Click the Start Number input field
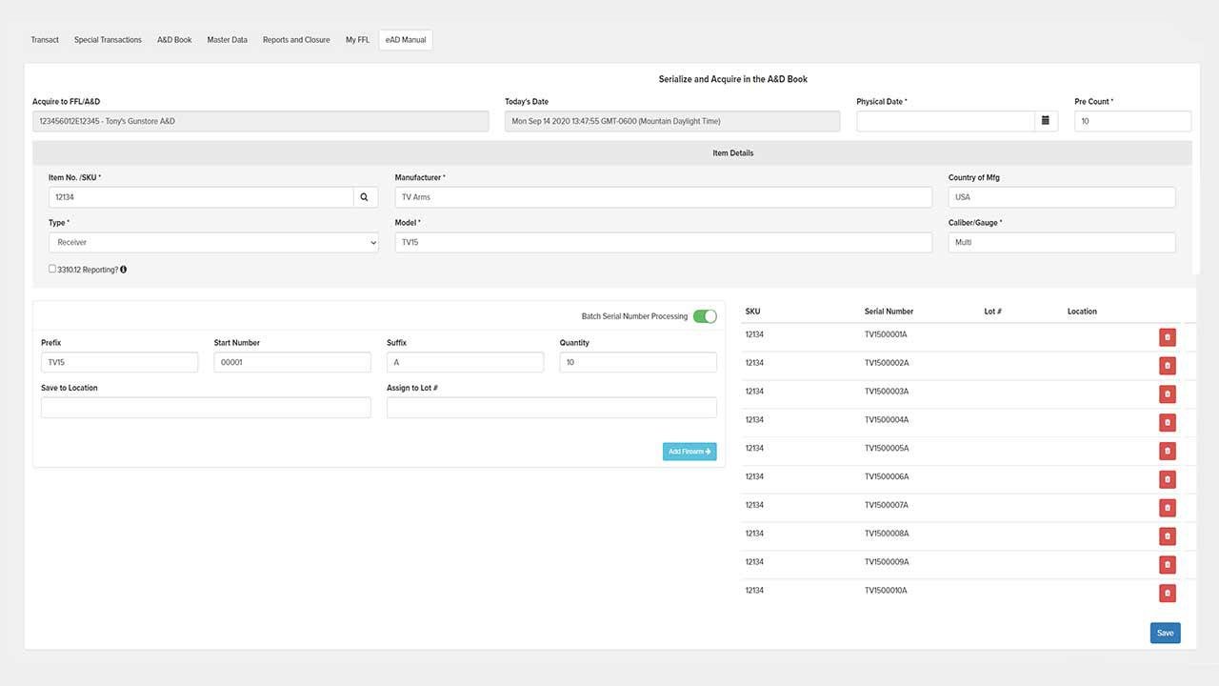This screenshot has height=686, width=1219. 292,362
